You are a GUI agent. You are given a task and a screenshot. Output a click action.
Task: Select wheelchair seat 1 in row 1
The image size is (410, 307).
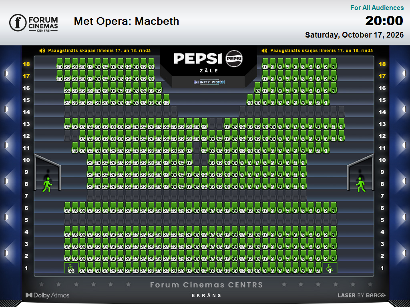pos(330,268)
